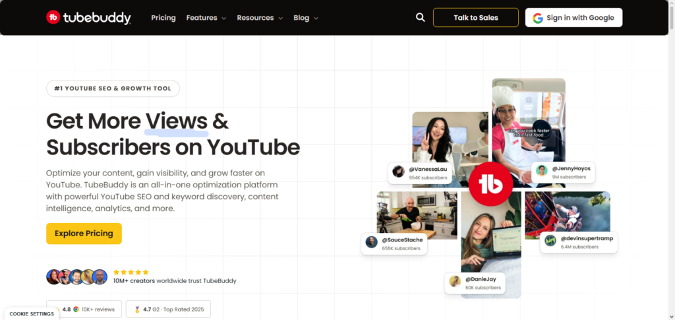Viewport: 675px width, 320px height.
Task: Click the 4.8 10K+ reviews badge
Action: pos(84,309)
